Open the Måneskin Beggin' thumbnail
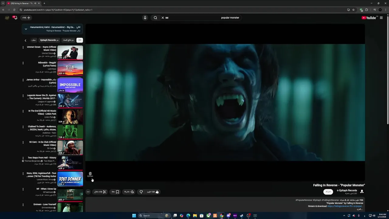This screenshot has width=389, height=219. [70, 68]
